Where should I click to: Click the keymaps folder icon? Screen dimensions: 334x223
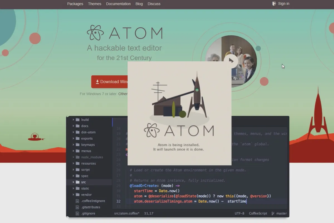tap(77, 145)
